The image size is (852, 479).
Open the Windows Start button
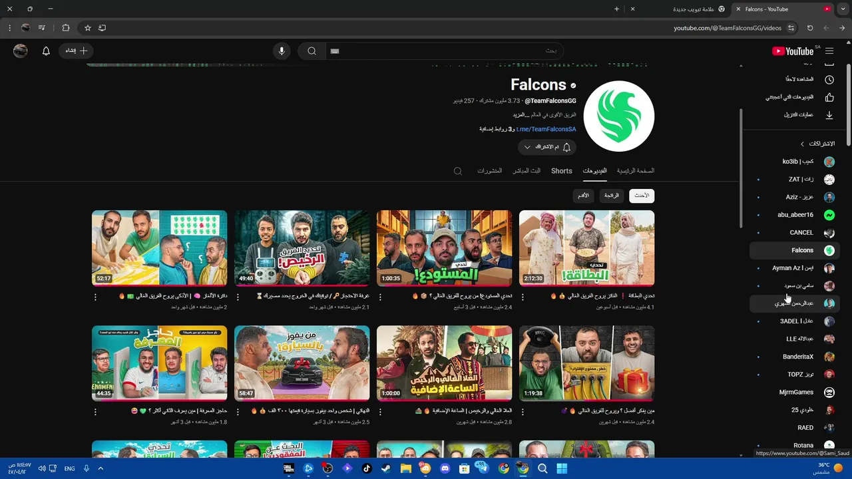click(x=562, y=468)
